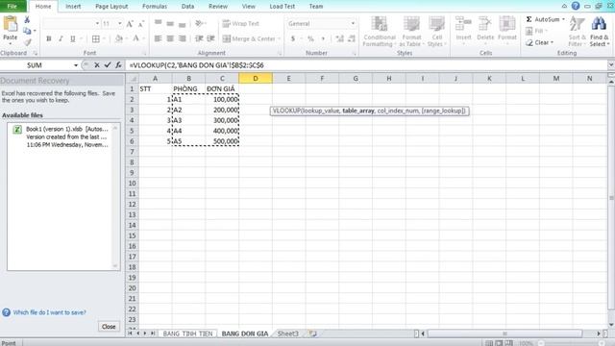Viewport: 615px width, 346px height.
Task: Click the Insert Worksheet icon
Action: (x=312, y=334)
